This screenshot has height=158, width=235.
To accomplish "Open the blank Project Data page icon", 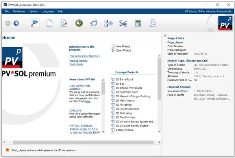I will (x=50, y=23).
